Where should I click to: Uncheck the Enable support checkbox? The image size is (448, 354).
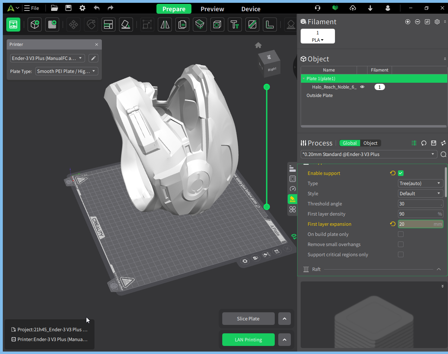pyautogui.click(x=401, y=173)
